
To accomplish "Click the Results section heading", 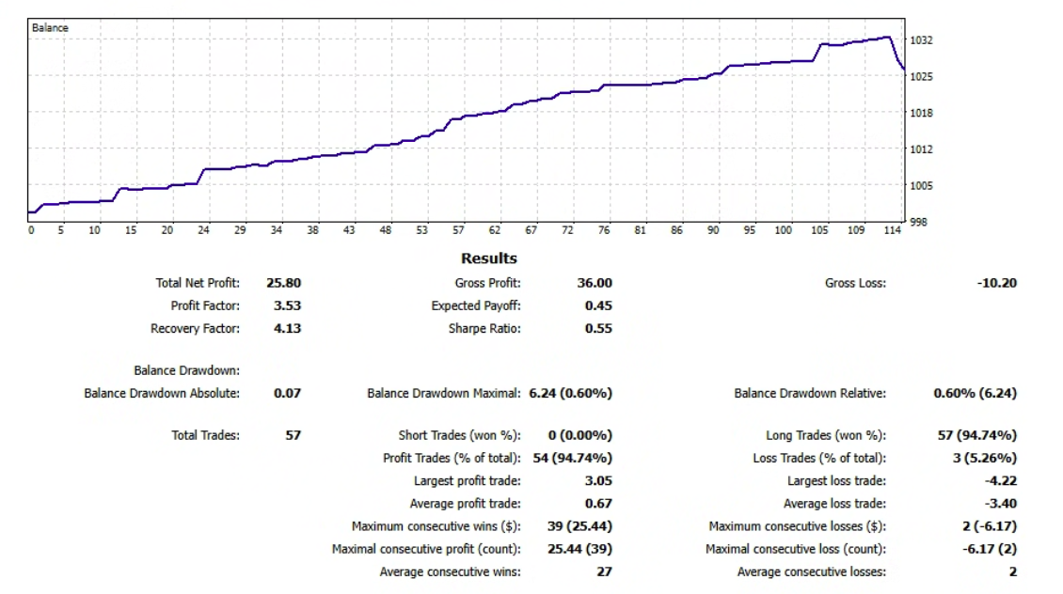I will (x=488, y=258).
